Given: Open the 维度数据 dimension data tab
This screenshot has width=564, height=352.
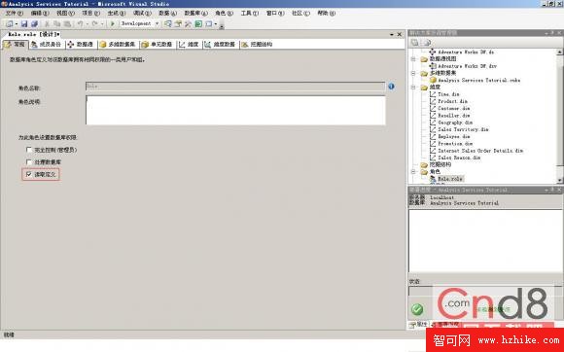Looking at the screenshot, I should (220, 44).
